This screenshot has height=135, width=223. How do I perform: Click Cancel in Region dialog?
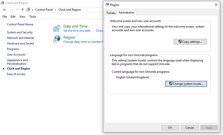190,128
